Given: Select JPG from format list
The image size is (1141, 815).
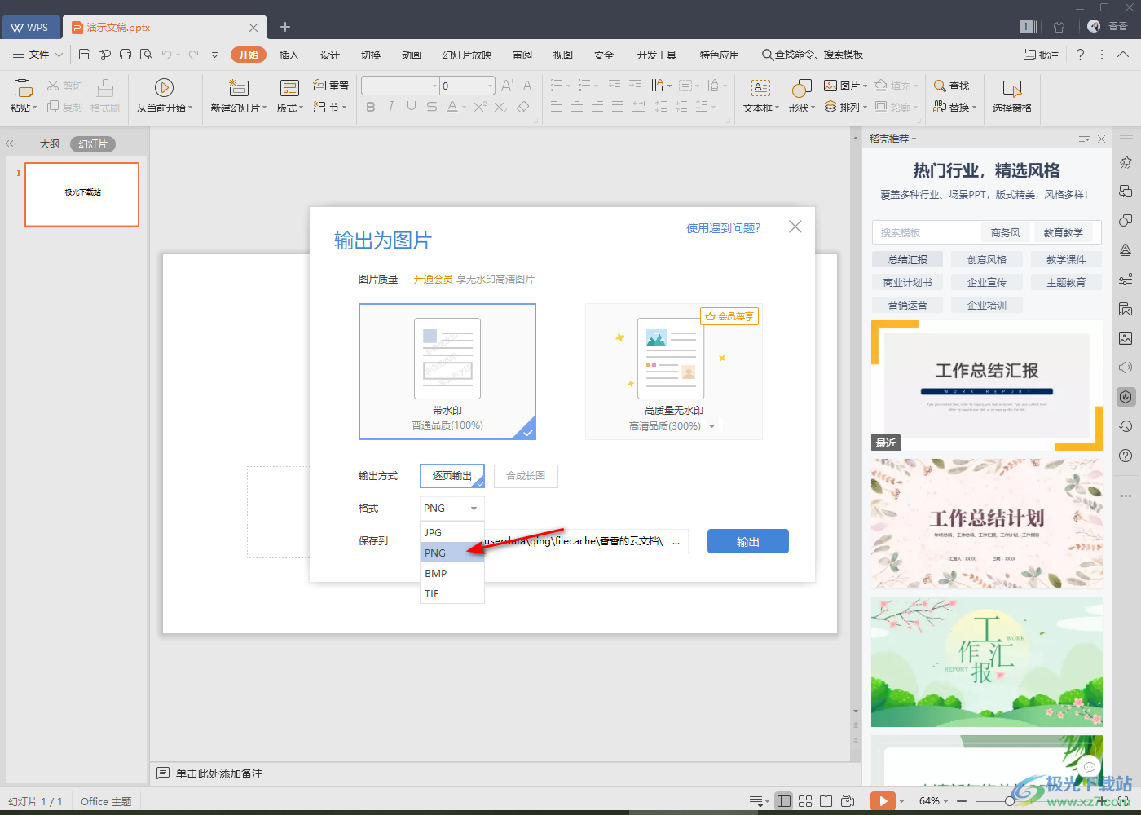Looking at the screenshot, I should tap(452, 532).
